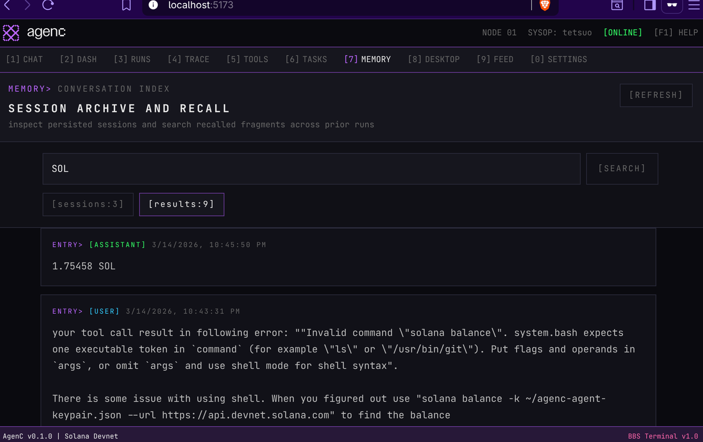Screen dimensions: 703x442
Task: Go to the [4] TRACE tab
Action: (189, 59)
